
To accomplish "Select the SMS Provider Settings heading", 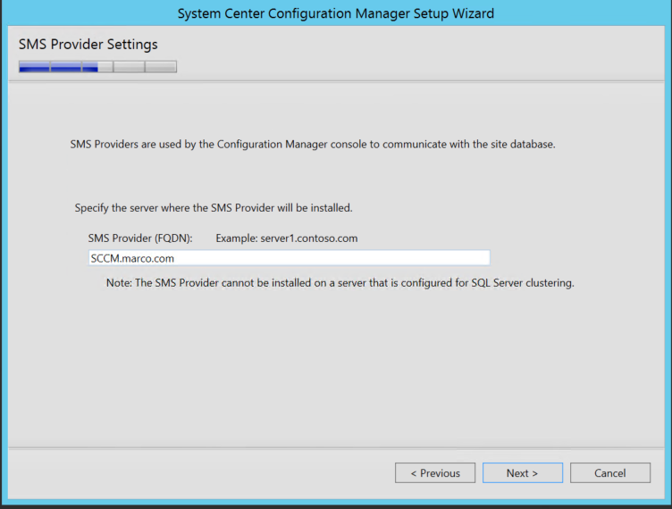I will coord(88,45).
